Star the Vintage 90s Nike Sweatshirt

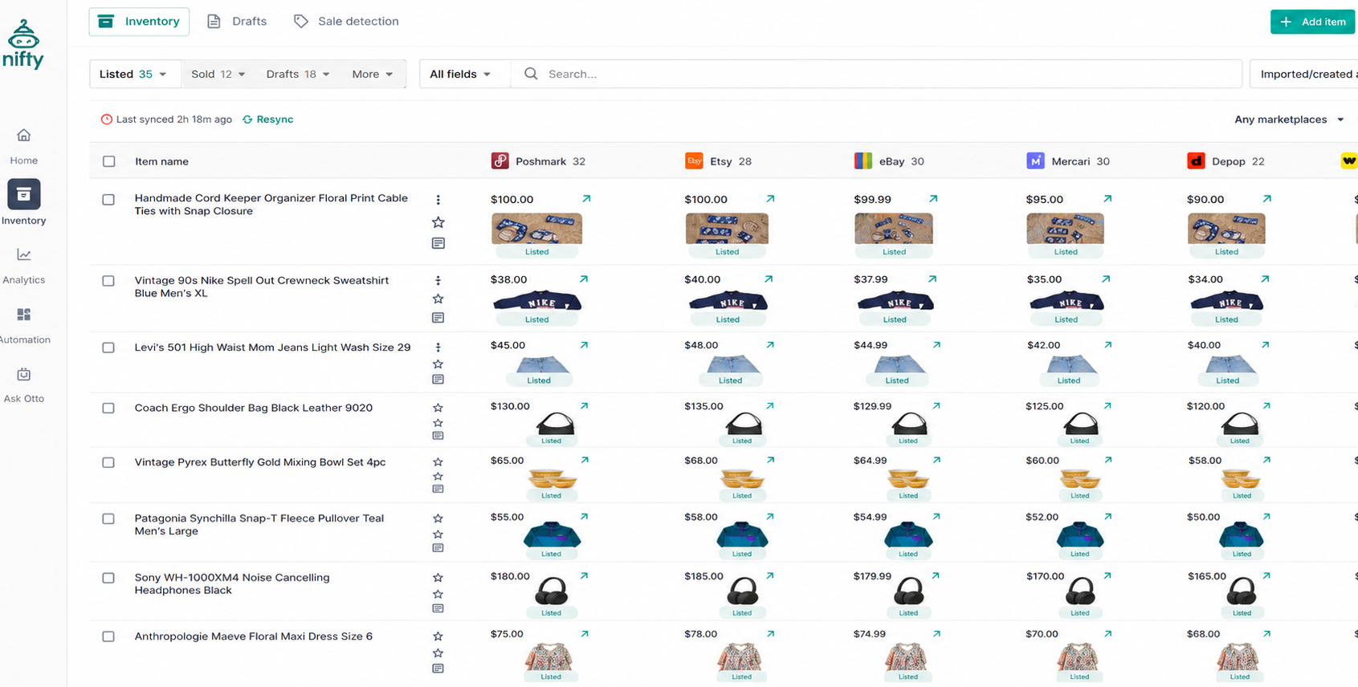click(438, 299)
